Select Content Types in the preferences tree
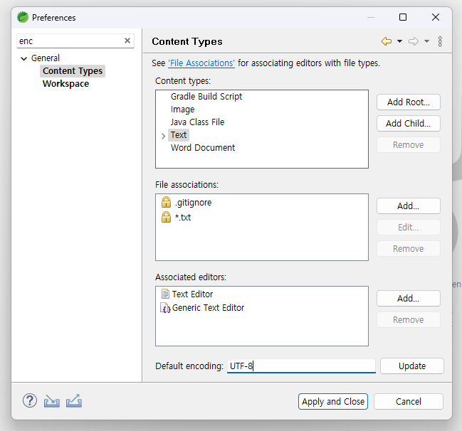The image size is (462, 431). click(x=73, y=71)
